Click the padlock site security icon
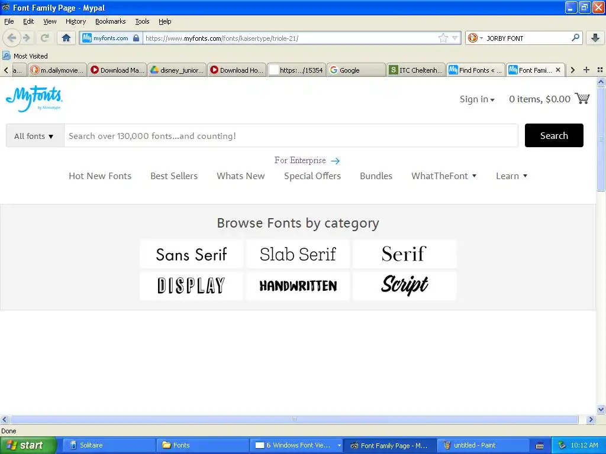 pyautogui.click(x=136, y=38)
